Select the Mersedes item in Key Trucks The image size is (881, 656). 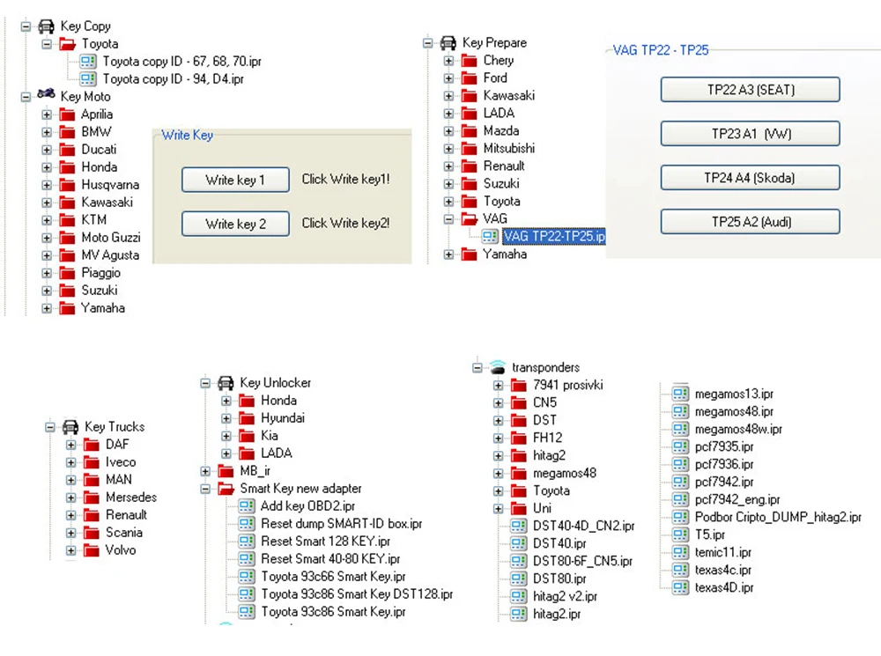(x=131, y=498)
